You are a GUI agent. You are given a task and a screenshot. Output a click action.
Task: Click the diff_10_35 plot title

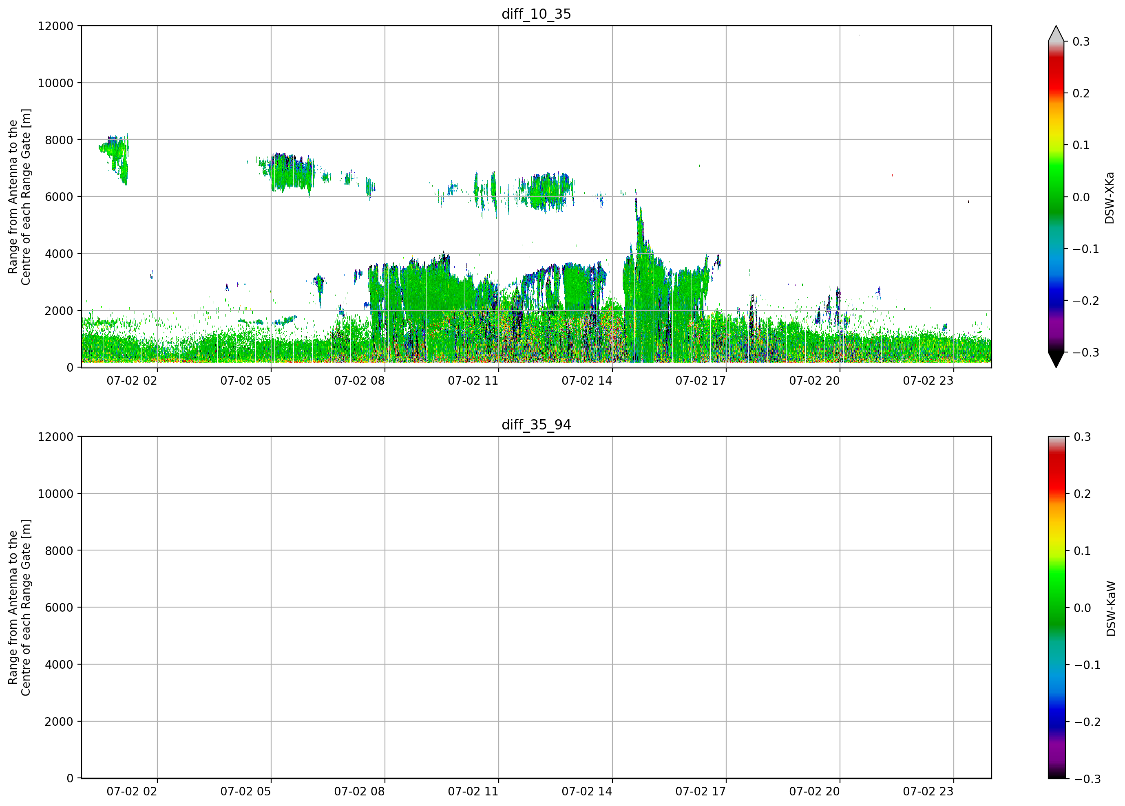coord(536,14)
